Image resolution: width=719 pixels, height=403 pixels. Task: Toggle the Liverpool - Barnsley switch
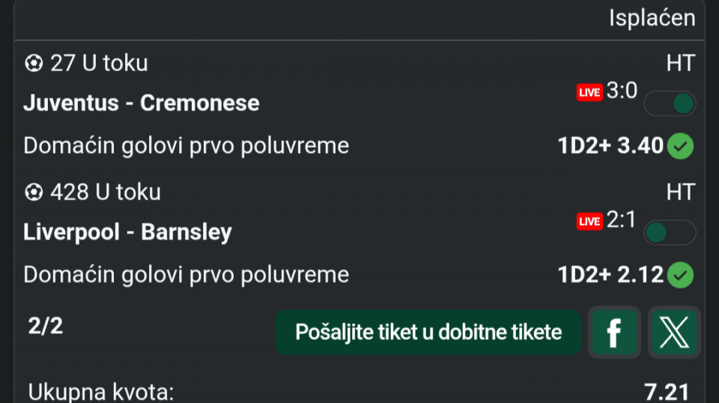tap(670, 232)
